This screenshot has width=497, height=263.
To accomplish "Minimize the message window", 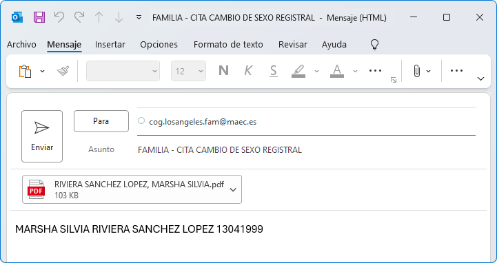I will tap(414, 17).
